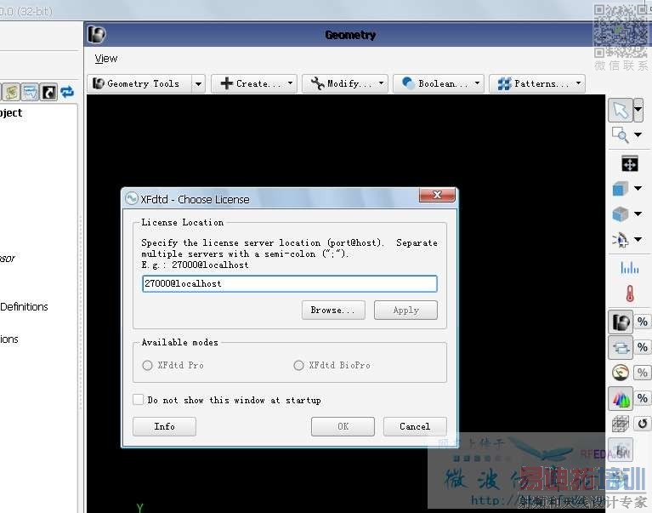The image size is (652, 513).
Task: Open dropdown arrow next to Geometry Tools
Action: (198, 83)
